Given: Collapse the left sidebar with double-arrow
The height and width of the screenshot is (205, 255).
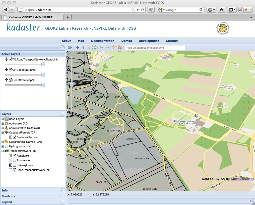Looking at the screenshot, I should pos(62,47).
